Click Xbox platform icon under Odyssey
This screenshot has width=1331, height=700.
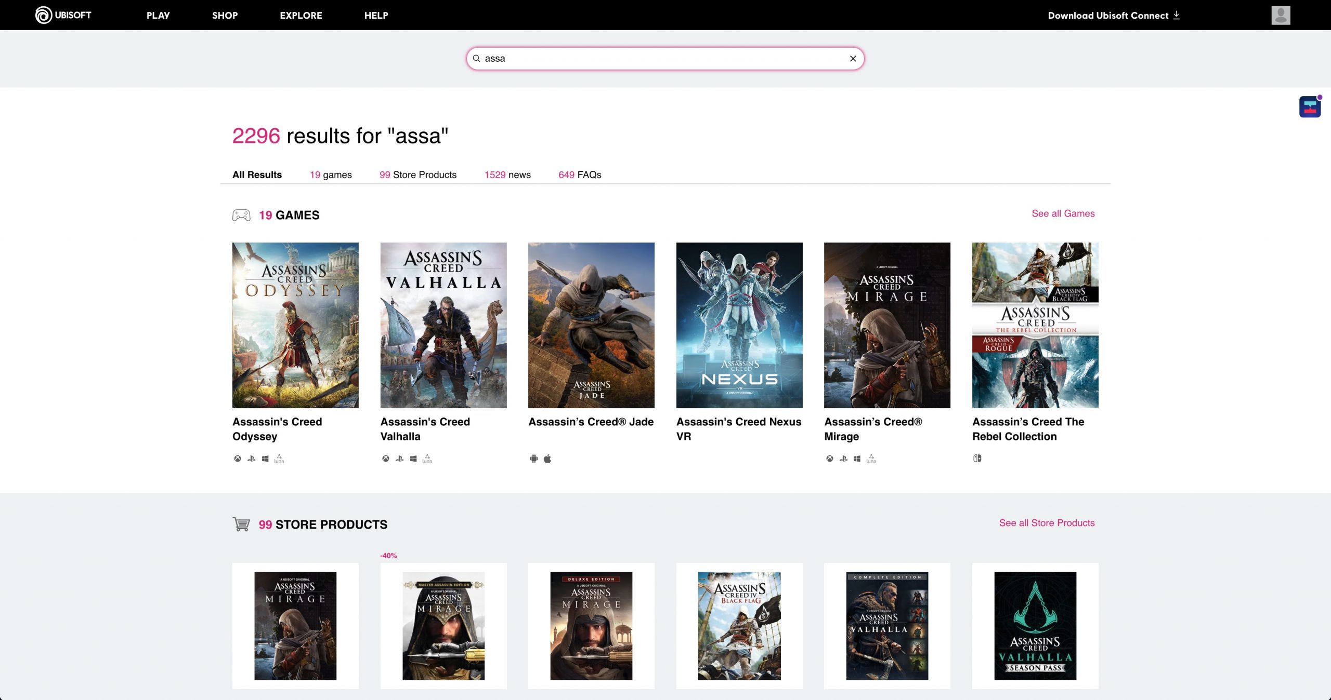tap(238, 459)
